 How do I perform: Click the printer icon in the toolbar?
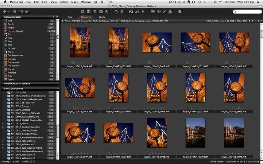[x=170, y=12]
